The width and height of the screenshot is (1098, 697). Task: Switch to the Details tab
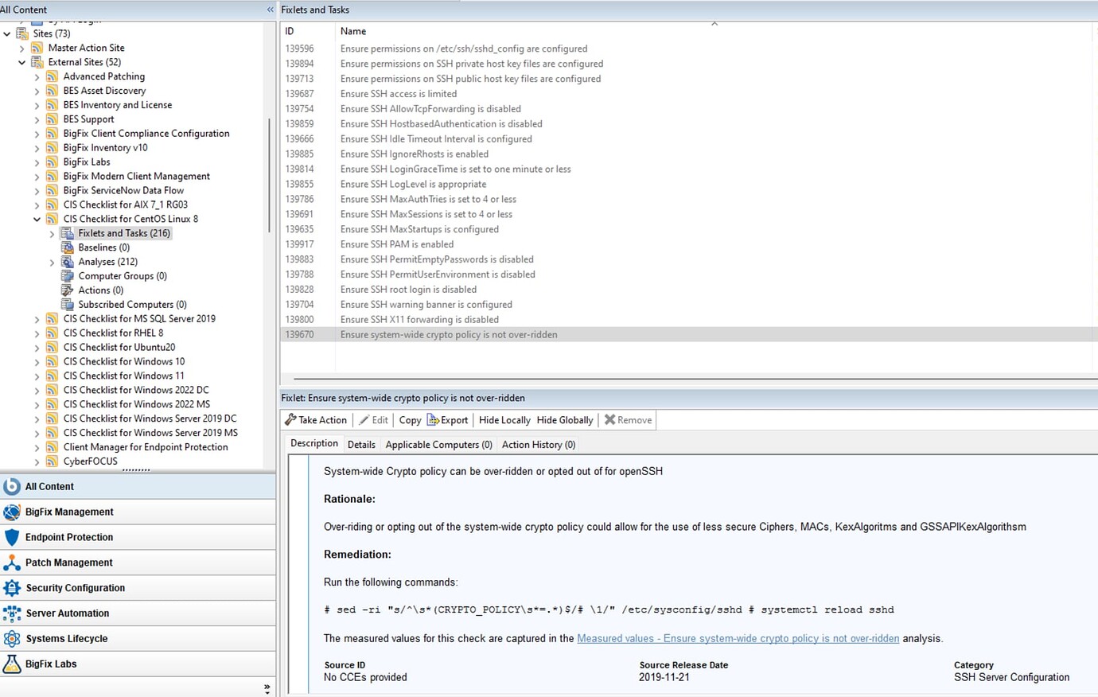(361, 445)
